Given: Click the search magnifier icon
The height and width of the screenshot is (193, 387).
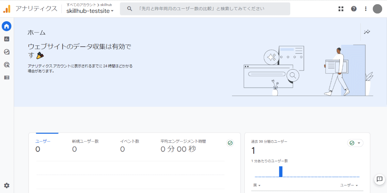Looking at the screenshot, I should (x=130, y=9).
